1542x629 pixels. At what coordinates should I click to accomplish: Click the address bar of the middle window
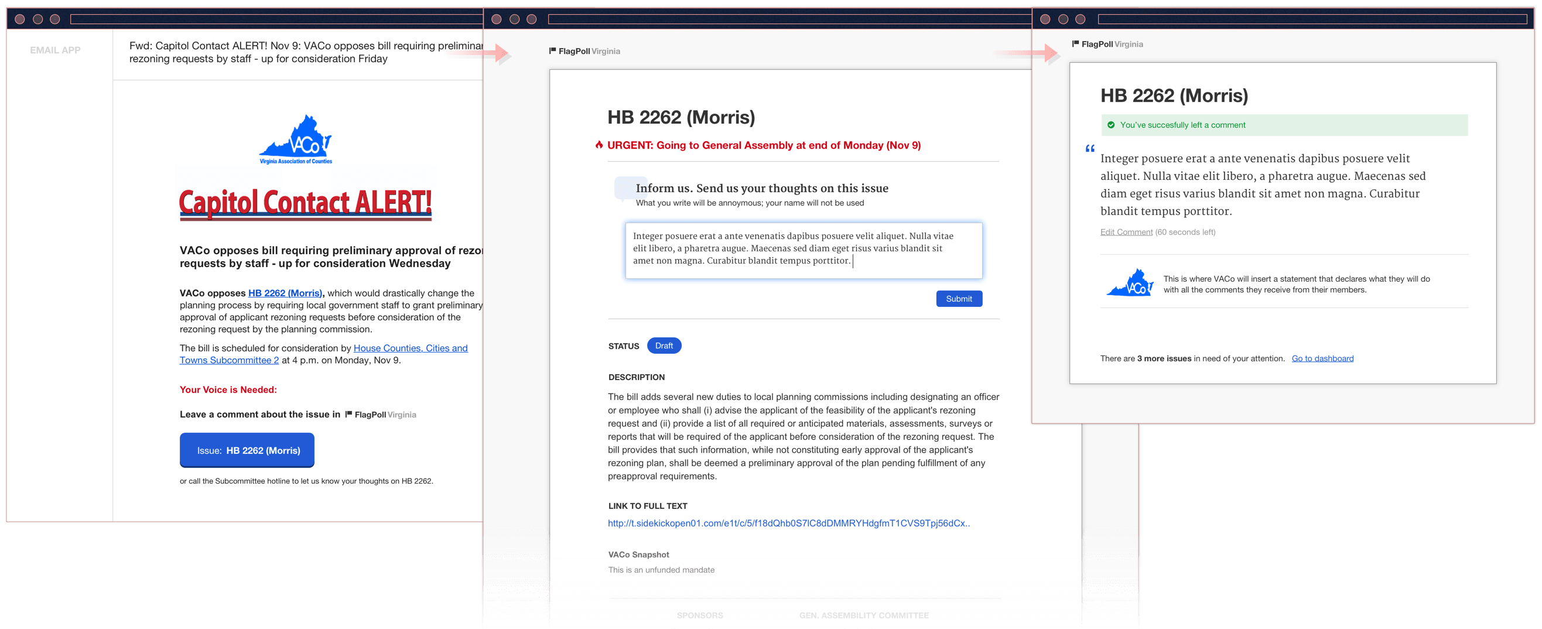789,19
